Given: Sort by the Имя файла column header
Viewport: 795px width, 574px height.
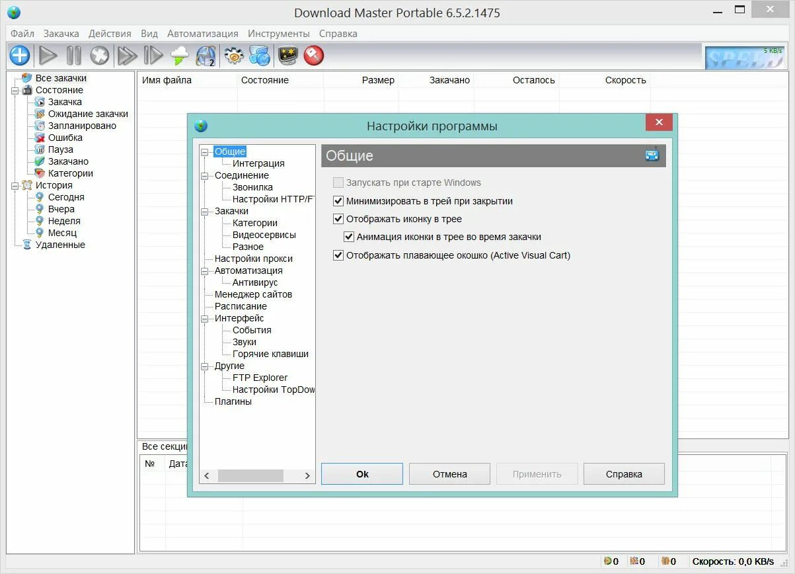Looking at the screenshot, I should click(x=187, y=80).
